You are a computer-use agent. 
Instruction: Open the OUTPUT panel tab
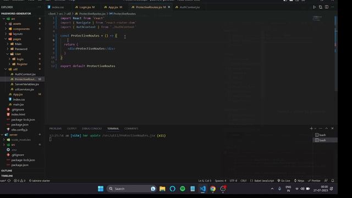72,128
